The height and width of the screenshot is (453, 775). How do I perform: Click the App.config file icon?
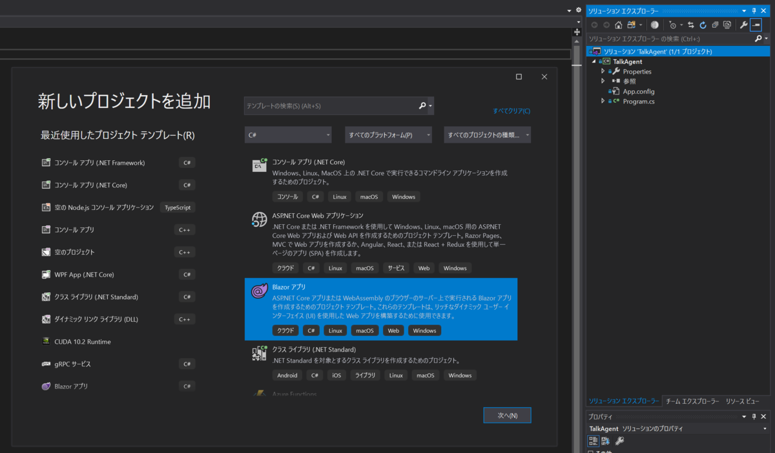[x=615, y=92]
